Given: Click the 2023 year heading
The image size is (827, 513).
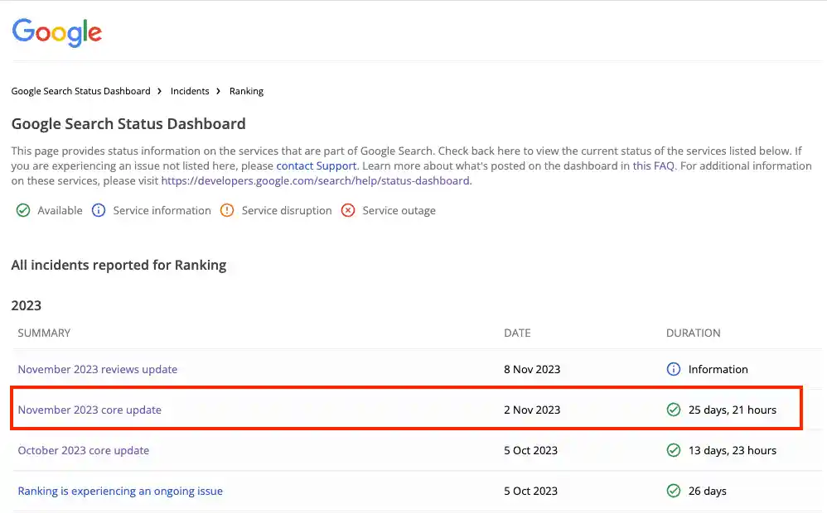Looking at the screenshot, I should [x=27, y=305].
